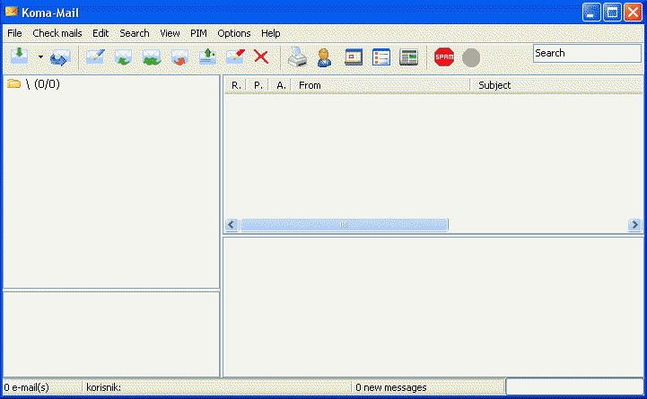
Task: Open the PIM menu
Action: 198,33
